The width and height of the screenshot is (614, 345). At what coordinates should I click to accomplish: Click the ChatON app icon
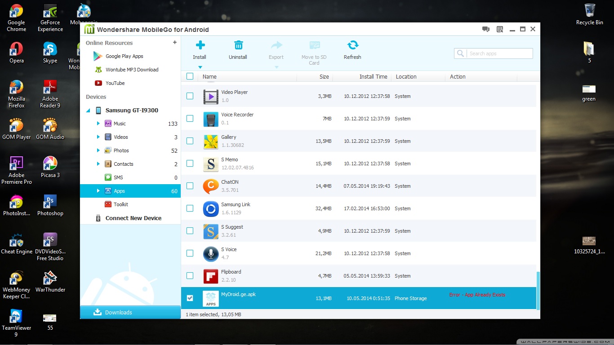211,186
